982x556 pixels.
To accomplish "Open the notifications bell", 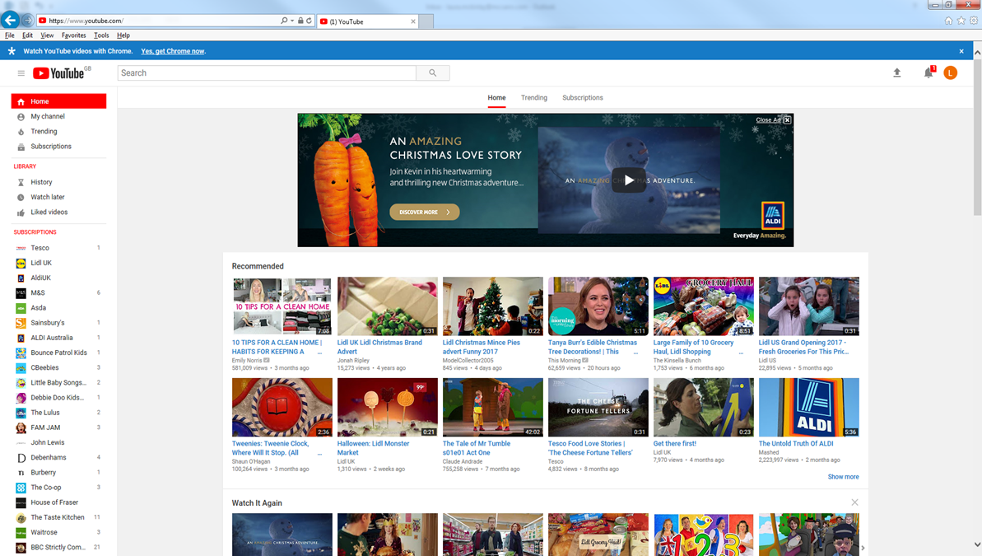I will point(928,72).
